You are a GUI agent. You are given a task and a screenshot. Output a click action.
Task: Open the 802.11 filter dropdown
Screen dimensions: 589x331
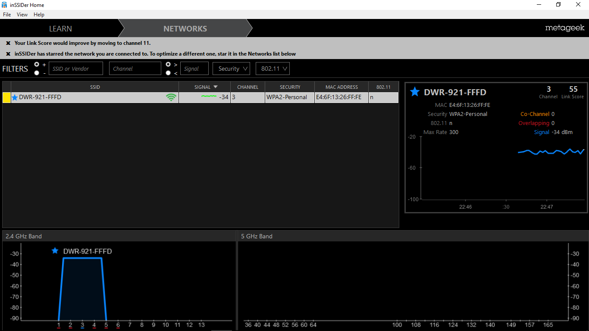coord(273,69)
